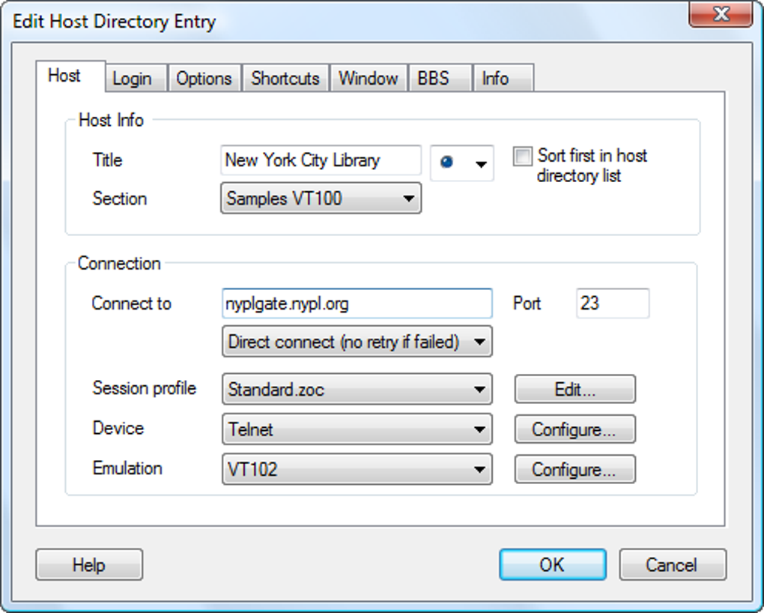
Task: Open the Options tab
Action: 204,79
